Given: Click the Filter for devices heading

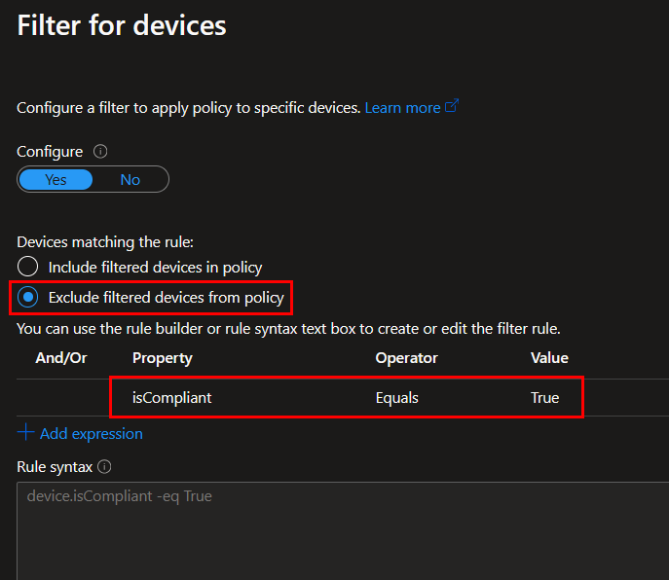Looking at the screenshot, I should point(122,25).
